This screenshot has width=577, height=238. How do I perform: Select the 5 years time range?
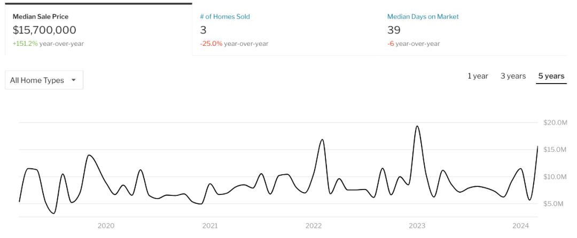click(551, 76)
